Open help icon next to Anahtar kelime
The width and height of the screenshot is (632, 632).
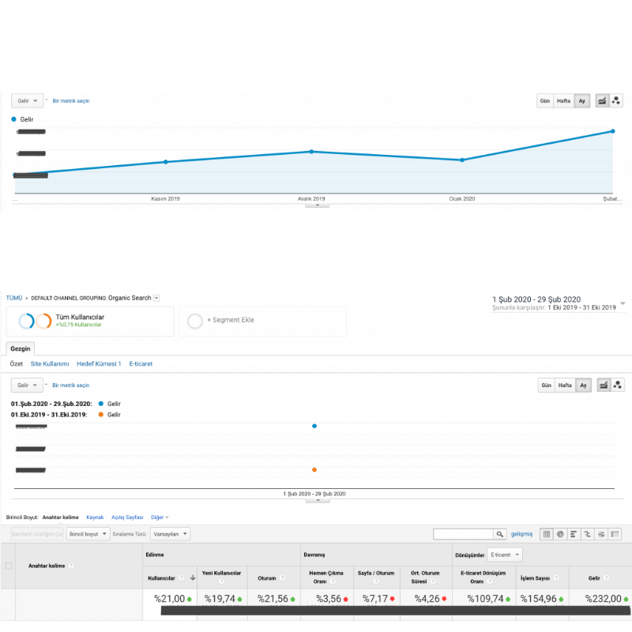click(x=71, y=566)
